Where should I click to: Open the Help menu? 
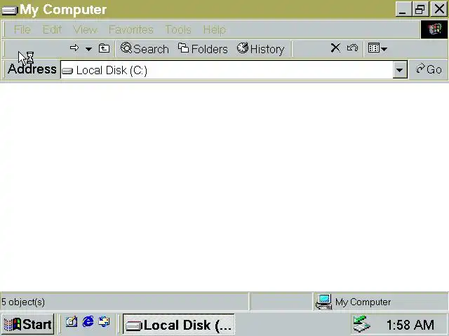coord(215,29)
